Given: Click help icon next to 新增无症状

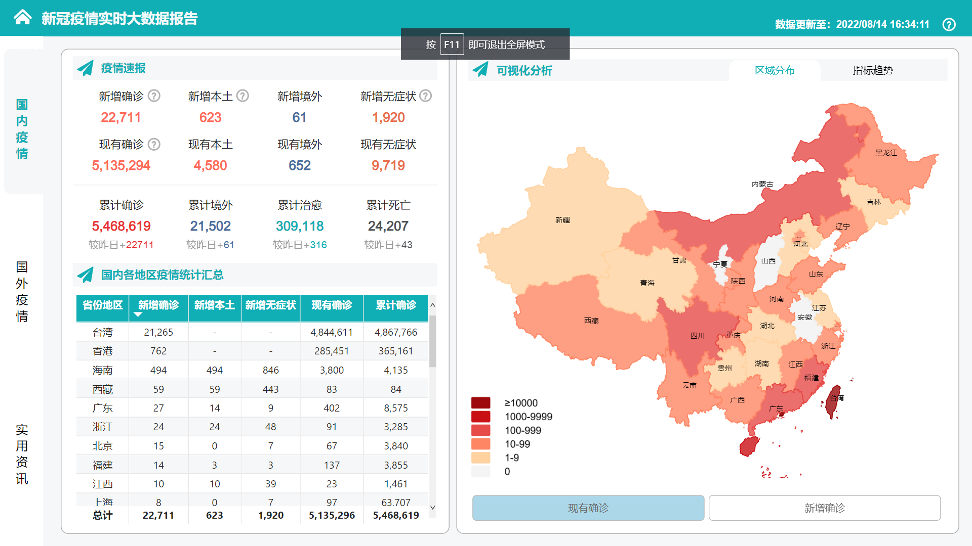Looking at the screenshot, I should coord(426,96).
